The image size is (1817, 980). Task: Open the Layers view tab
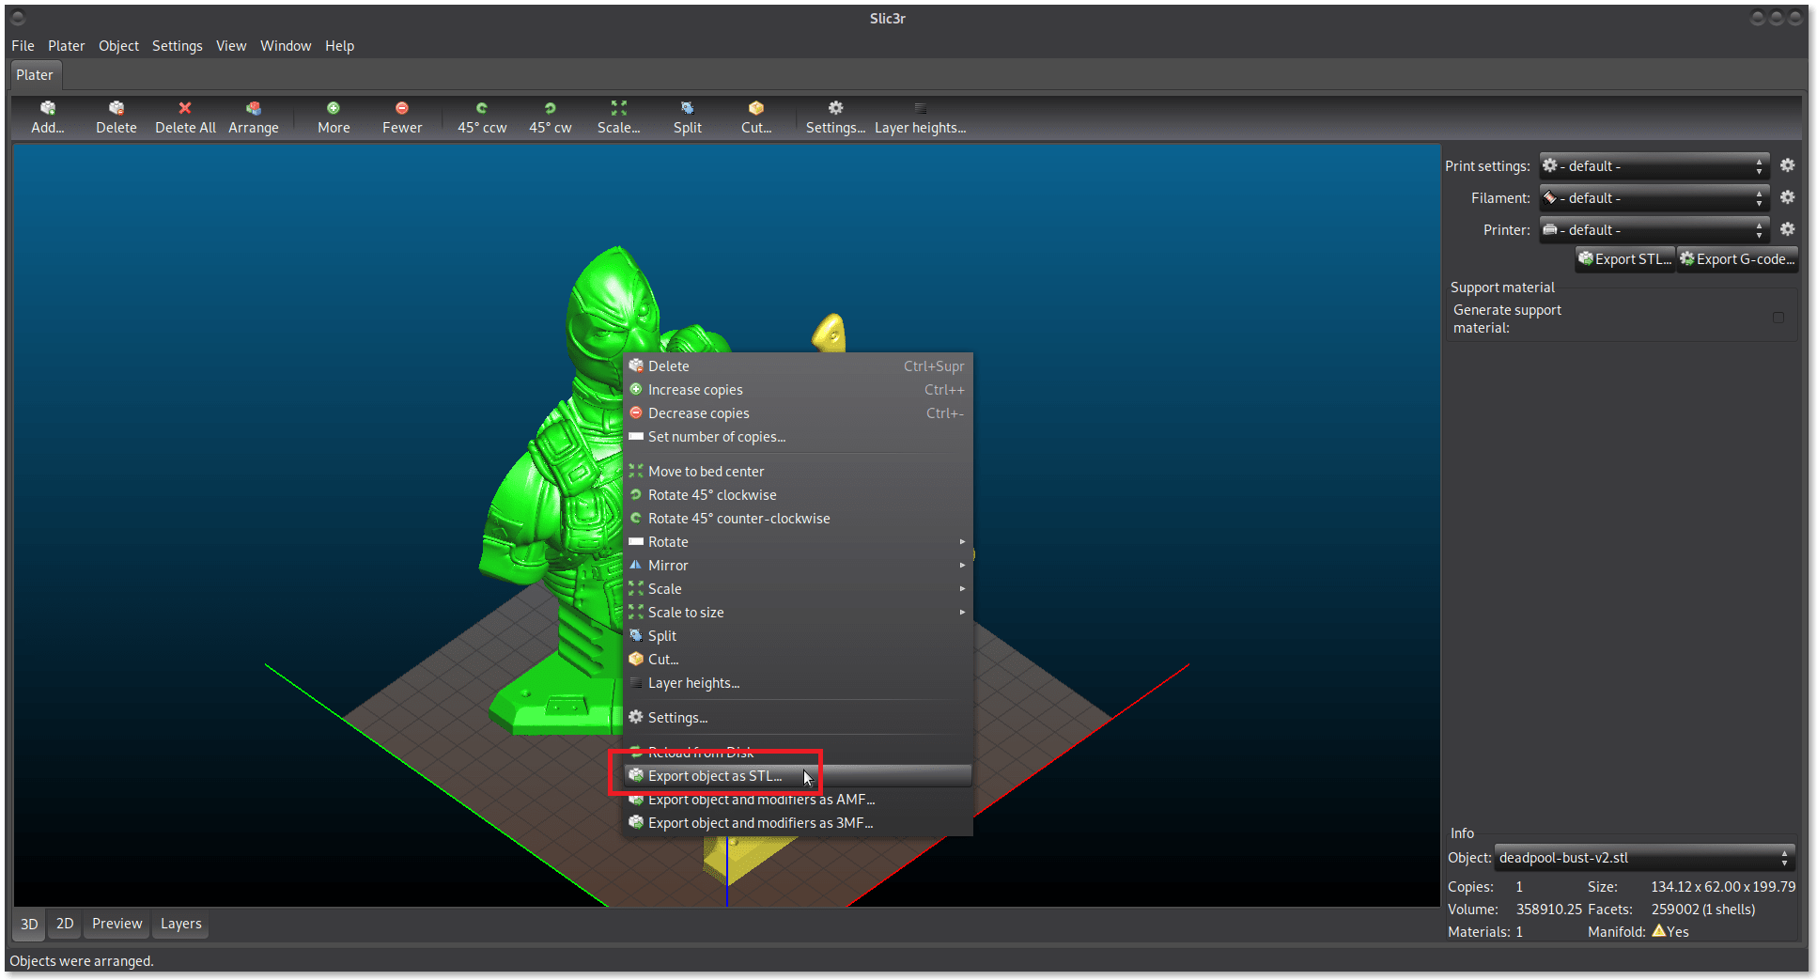click(x=180, y=924)
